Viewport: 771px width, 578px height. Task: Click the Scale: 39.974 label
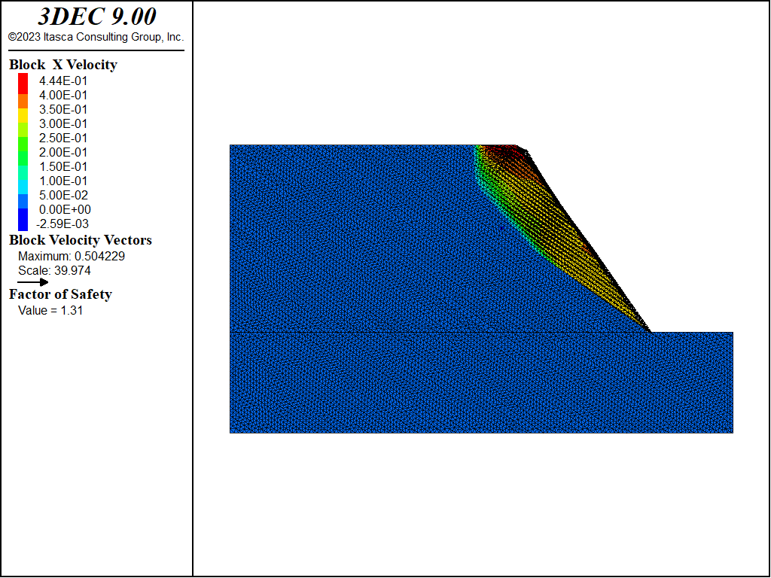(54, 270)
